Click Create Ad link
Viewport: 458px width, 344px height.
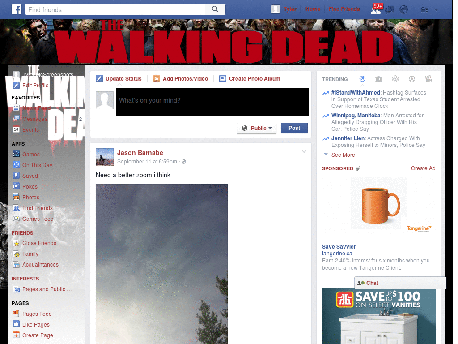[x=423, y=168]
